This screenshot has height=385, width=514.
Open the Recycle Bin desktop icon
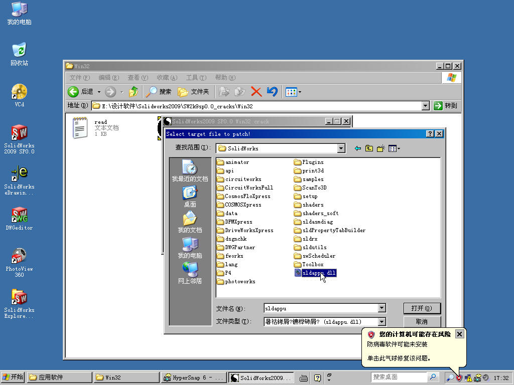[19, 54]
